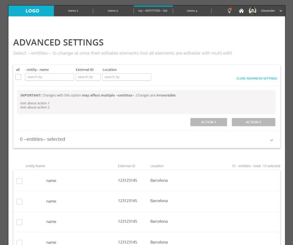Toggle the third entity row checkbox

19,222
